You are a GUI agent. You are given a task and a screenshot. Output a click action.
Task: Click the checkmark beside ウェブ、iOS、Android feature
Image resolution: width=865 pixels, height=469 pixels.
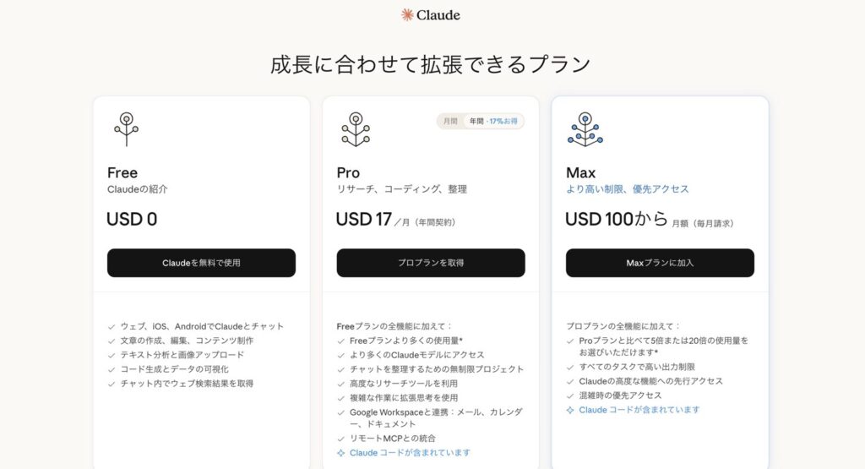tap(112, 326)
